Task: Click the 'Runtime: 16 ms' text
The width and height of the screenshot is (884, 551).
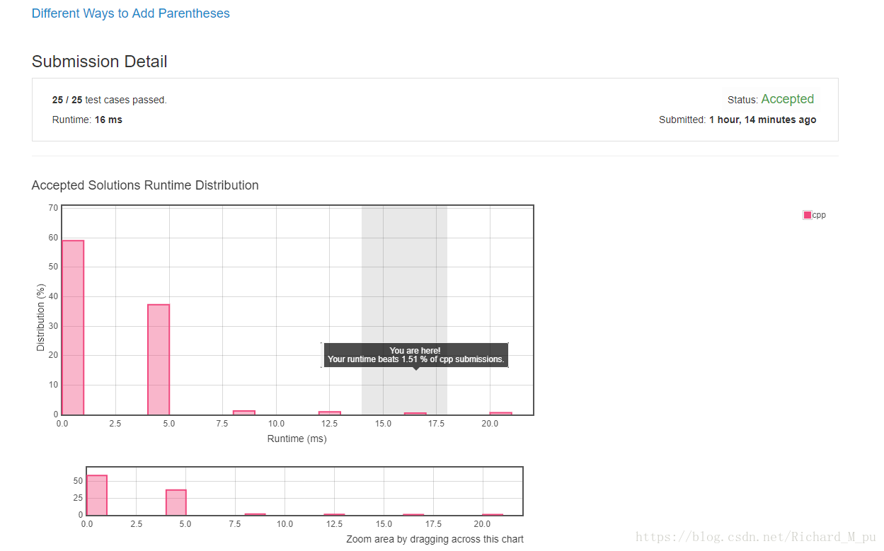Action: [87, 120]
